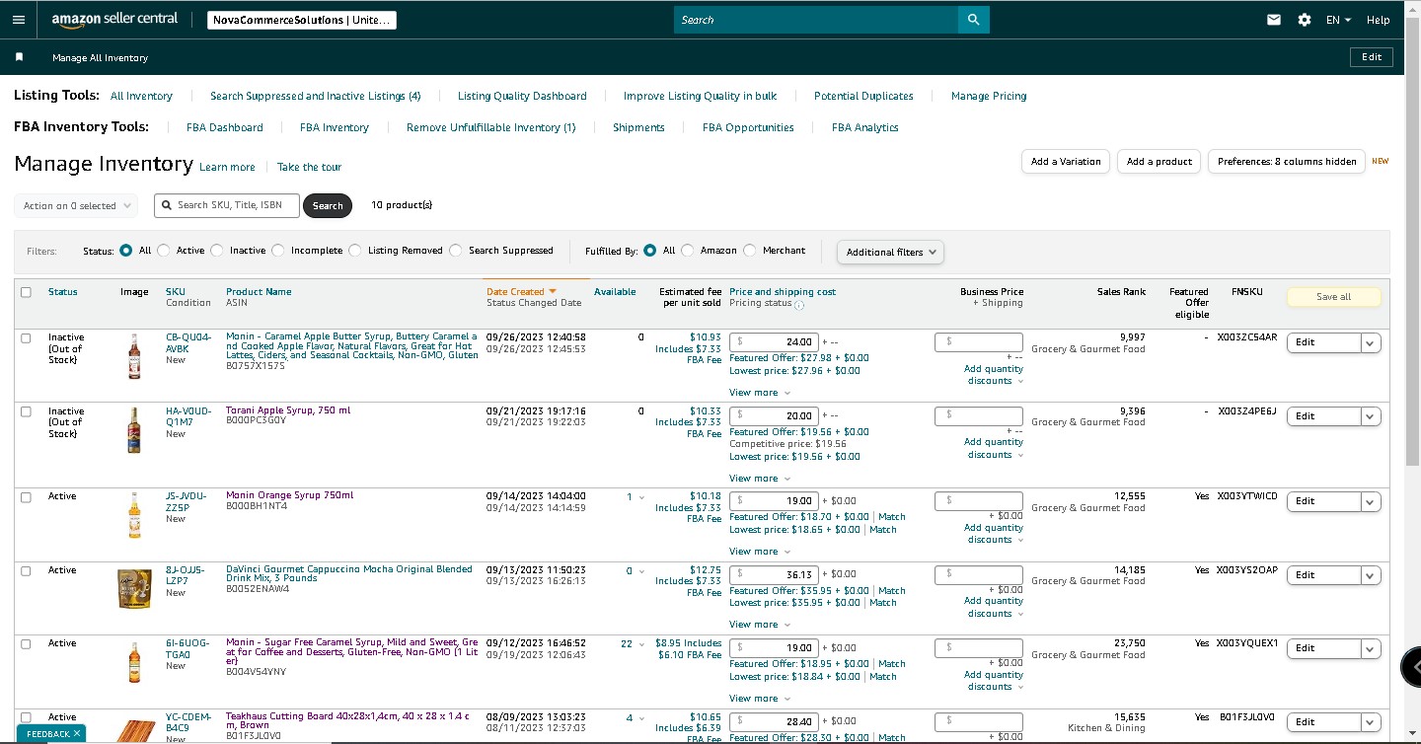The height and width of the screenshot is (744, 1421).
Task: Open the side panel arrow at right edge
Action: point(1413,668)
